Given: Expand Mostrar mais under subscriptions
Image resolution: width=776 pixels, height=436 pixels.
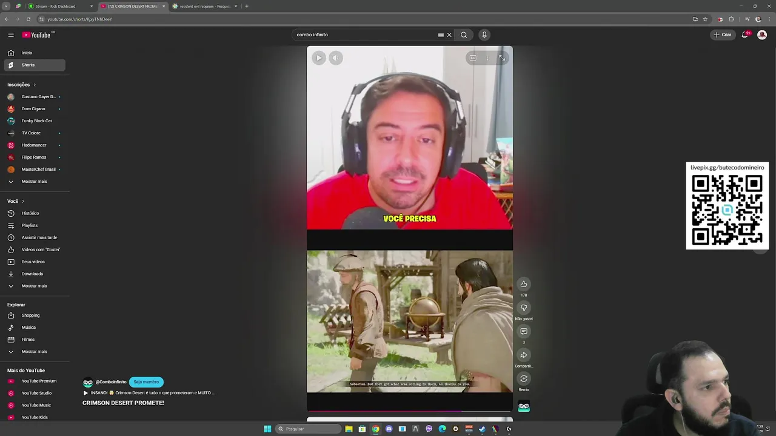Looking at the screenshot, I should 35,182.
